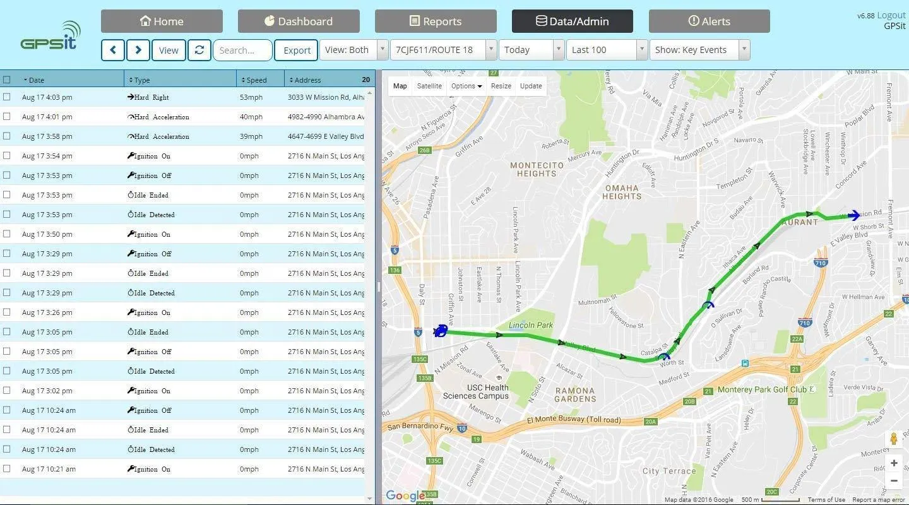Click the Google logo on map
This screenshot has width=909, height=505.
pos(405,496)
